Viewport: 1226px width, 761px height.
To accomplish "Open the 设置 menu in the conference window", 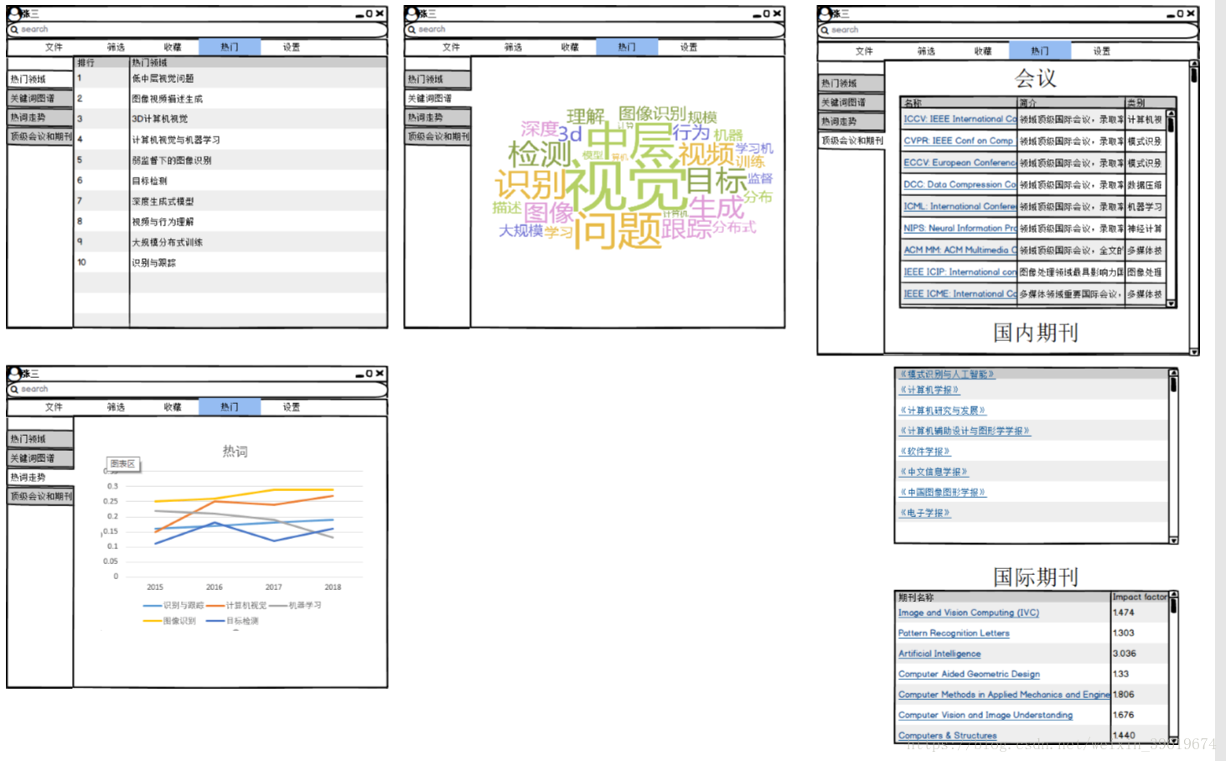I will (x=1102, y=51).
